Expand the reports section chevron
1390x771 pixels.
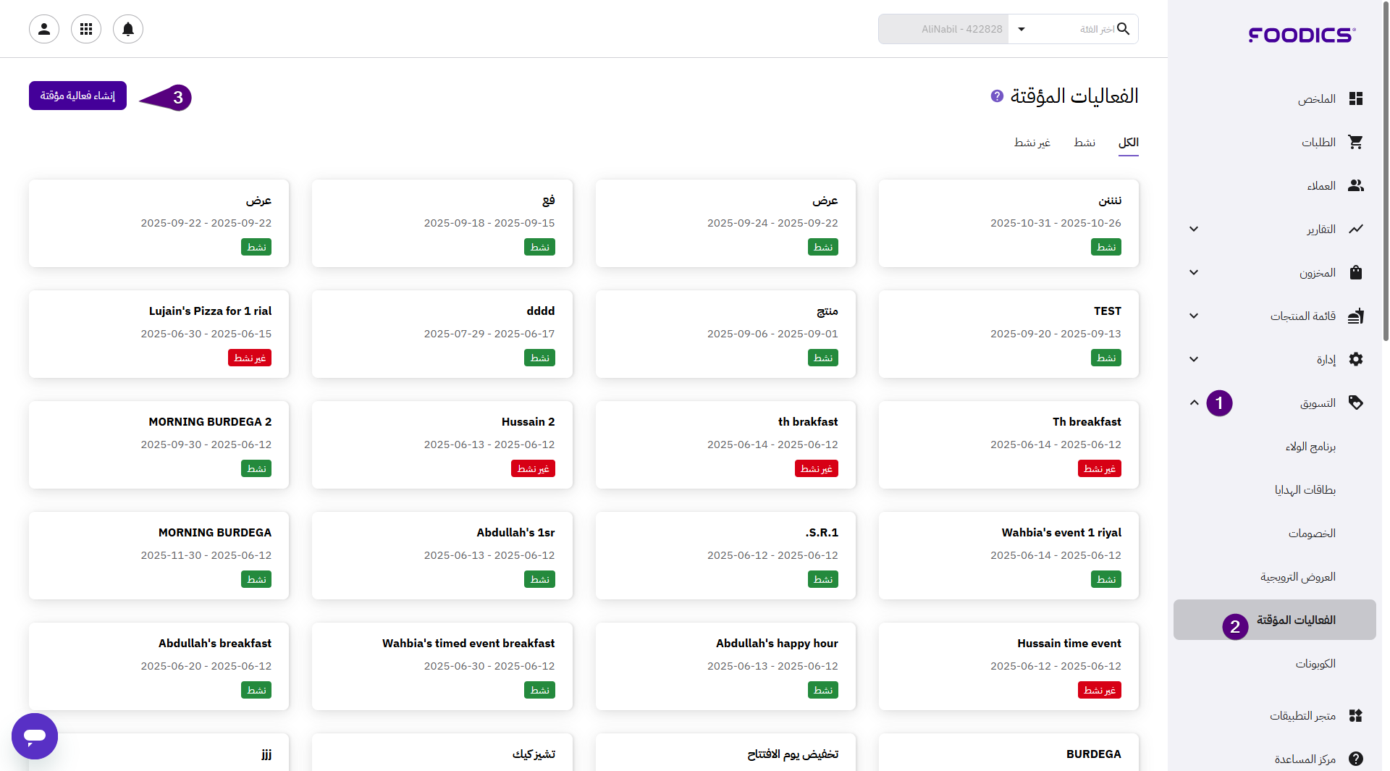click(1194, 229)
